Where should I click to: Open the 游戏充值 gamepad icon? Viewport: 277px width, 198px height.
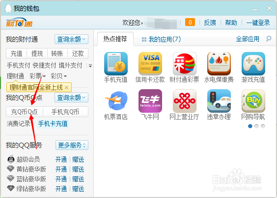(253, 64)
